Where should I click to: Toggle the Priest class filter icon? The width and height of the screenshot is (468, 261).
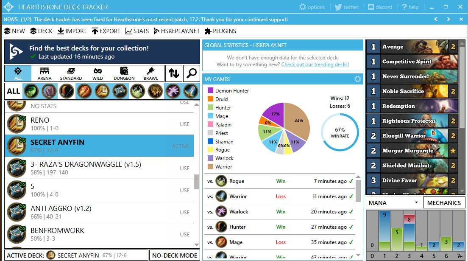120,91
